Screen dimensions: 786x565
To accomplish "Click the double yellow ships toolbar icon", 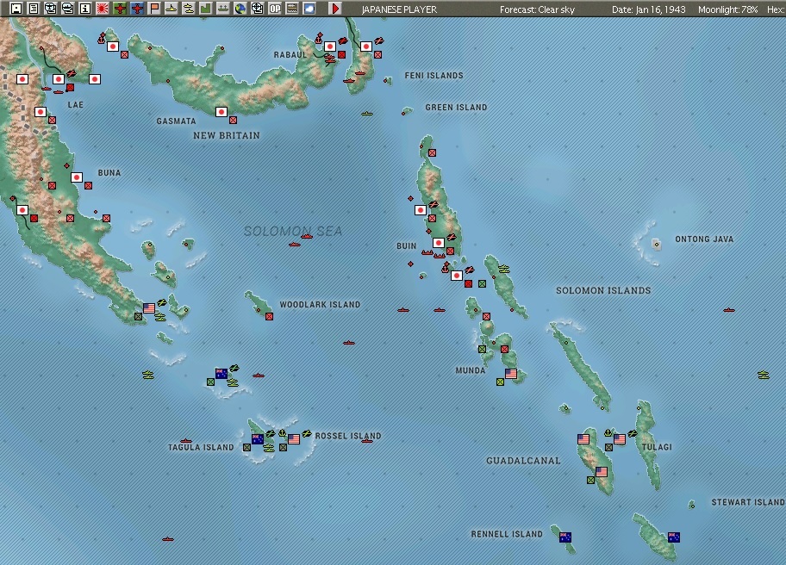I will coord(189,8).
